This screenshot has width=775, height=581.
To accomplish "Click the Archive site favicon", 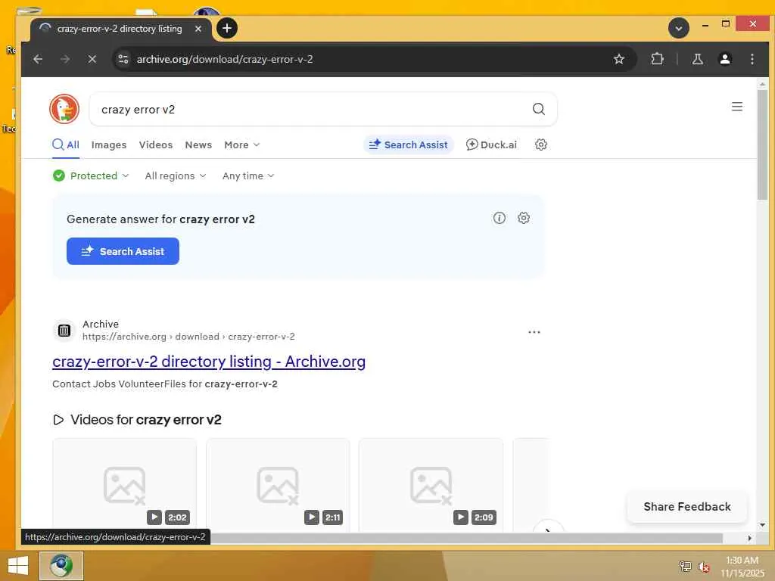I will [x=64, y=330].
